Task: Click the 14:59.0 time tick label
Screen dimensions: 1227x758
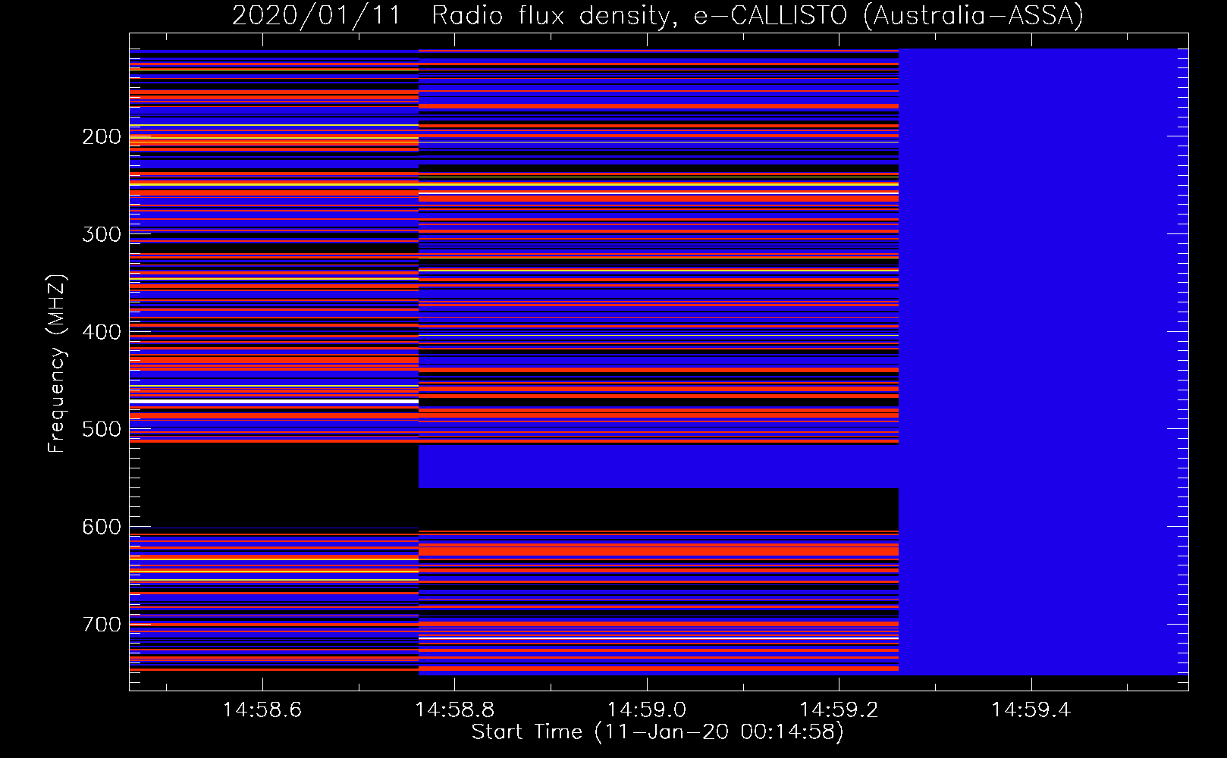Action: [x=647, y=709]
